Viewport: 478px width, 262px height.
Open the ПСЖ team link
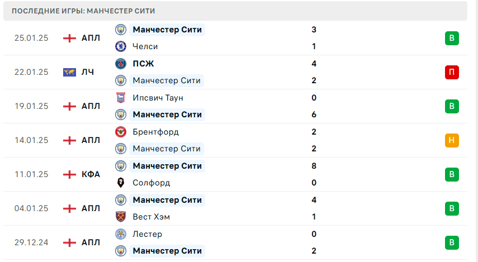click(143, 64)
